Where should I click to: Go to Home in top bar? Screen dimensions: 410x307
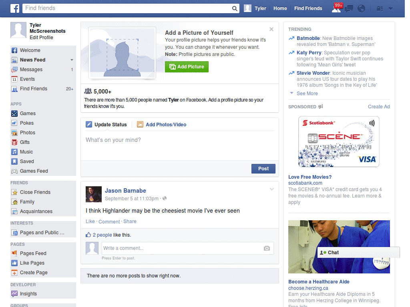(x=280, y=8)
